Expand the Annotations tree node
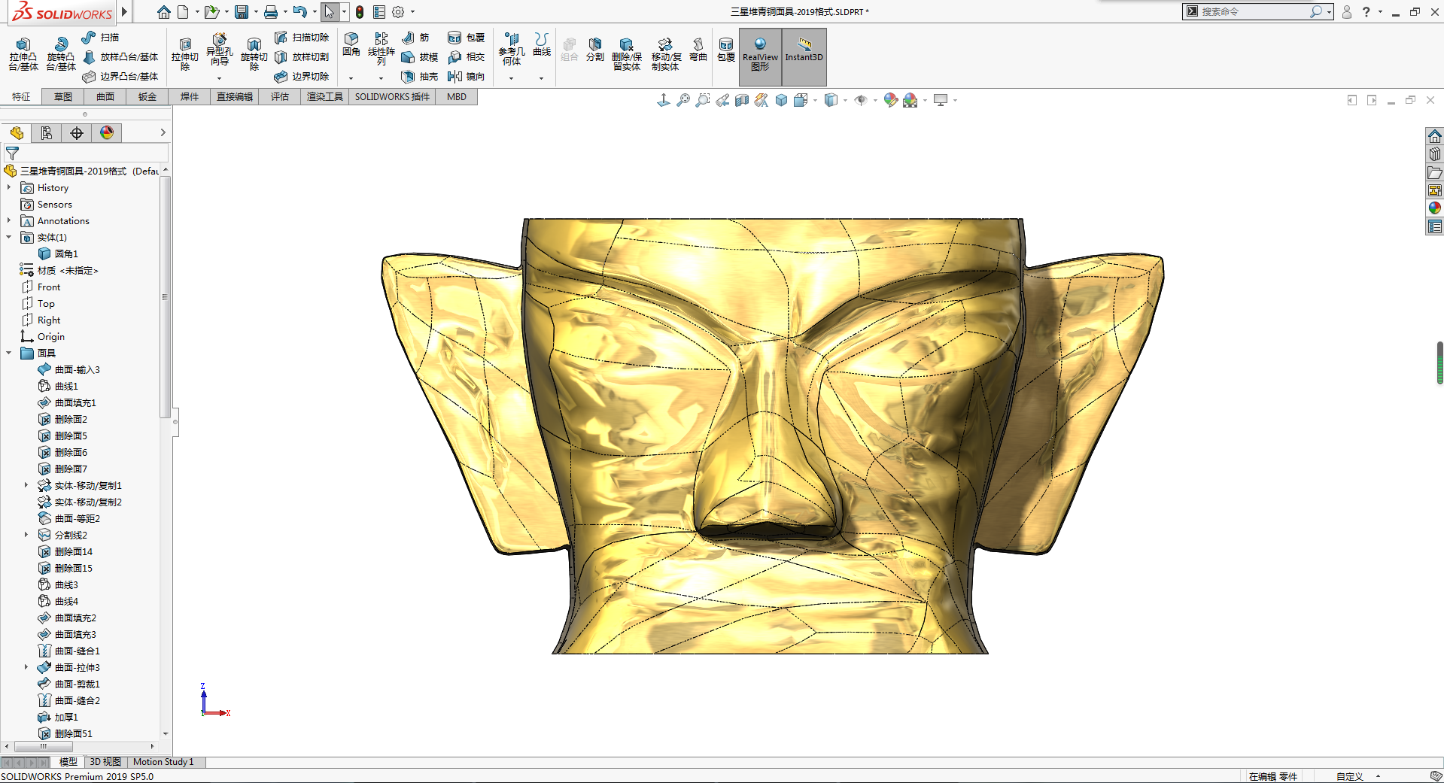Viewport: 1444px width, 783px height. 9,220
